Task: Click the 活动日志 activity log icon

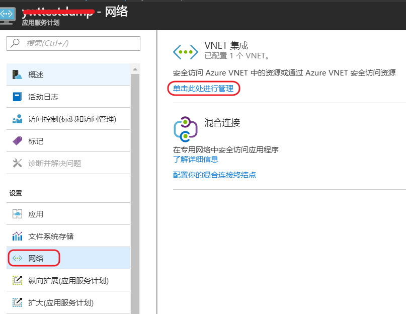Action: pos(18,97)
